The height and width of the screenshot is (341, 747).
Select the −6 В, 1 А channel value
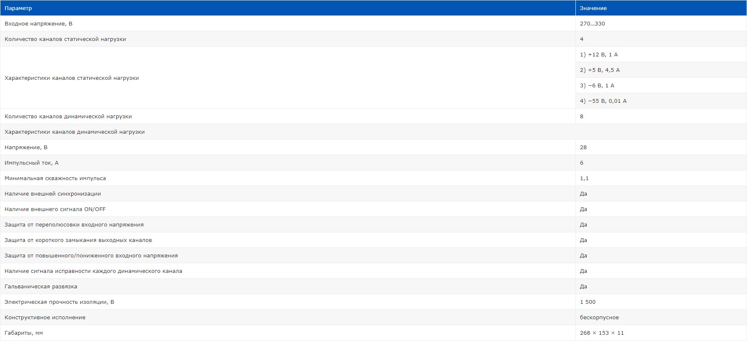(597, 86)
